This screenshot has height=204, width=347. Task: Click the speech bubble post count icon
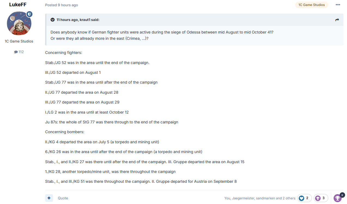16,52
